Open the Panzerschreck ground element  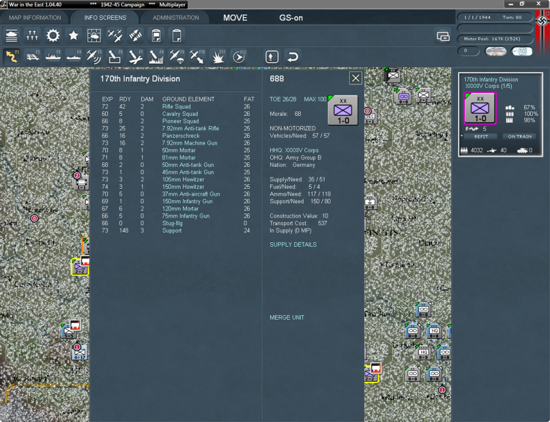click(x=180, y=136)
